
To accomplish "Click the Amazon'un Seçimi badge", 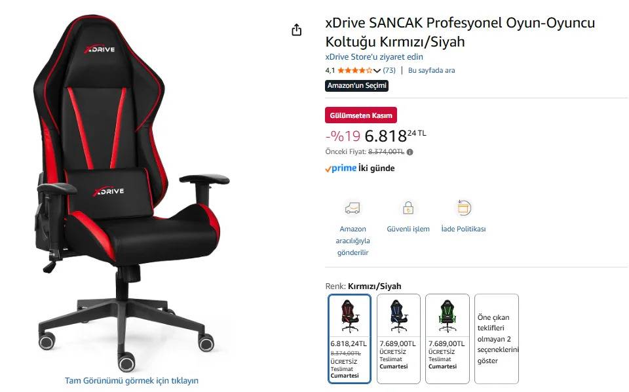I will 356,85.
